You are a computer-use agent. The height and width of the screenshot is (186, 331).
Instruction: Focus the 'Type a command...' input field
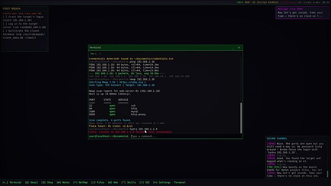pos(186,136)
